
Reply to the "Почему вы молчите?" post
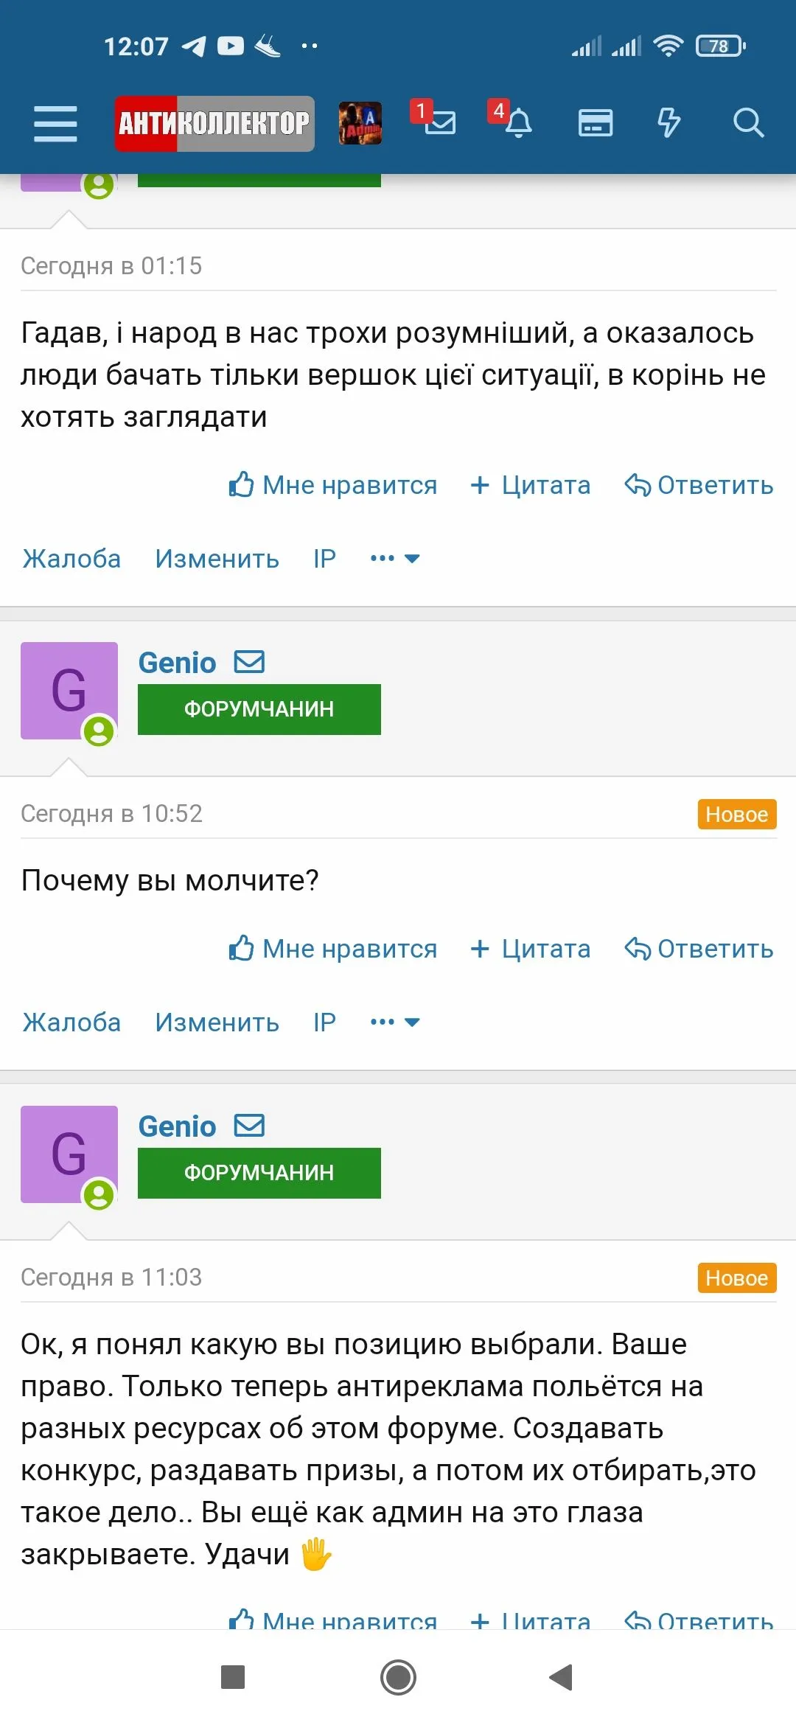click(699, 949)
